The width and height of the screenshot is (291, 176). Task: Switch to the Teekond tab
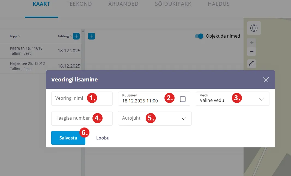click(x=79, y=4)
